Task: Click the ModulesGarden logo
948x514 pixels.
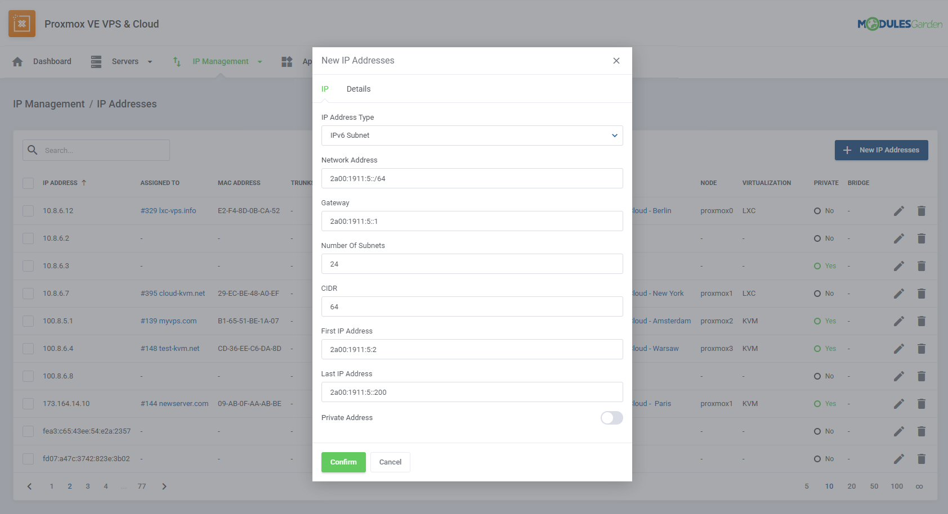Action: point(899,24)
